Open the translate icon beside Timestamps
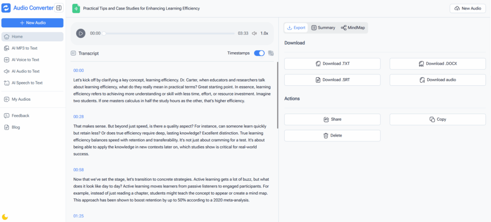Image resolution: width=491 pixels, height=222 pixels. [271, 53]
